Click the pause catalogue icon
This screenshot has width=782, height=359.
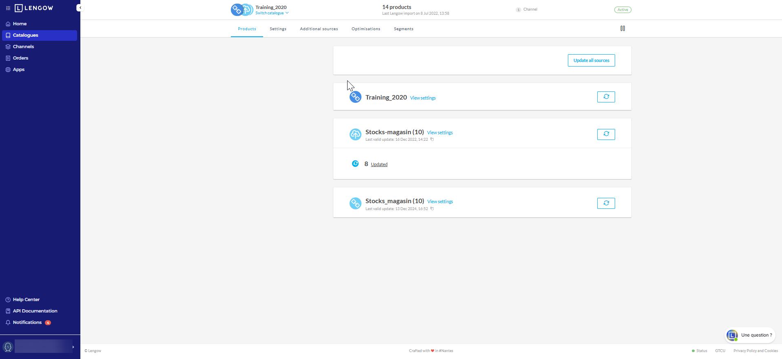[x=622, y=29]
